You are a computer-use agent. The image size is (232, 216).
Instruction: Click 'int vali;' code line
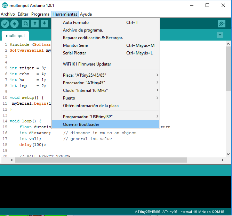[30, 139]
